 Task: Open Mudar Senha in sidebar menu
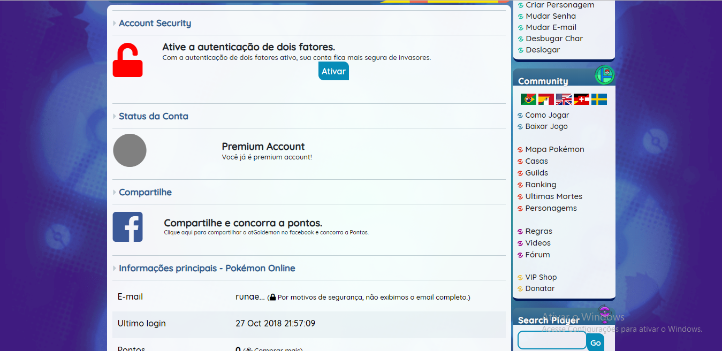click(551, 16)
